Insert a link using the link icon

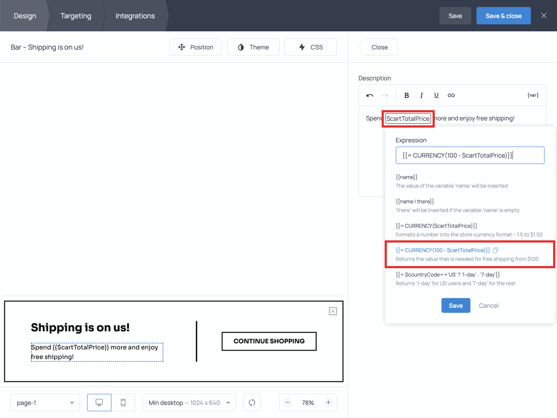451,95
